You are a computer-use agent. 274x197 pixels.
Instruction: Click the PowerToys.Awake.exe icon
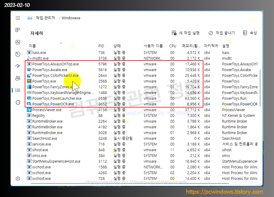click(29, 70)
